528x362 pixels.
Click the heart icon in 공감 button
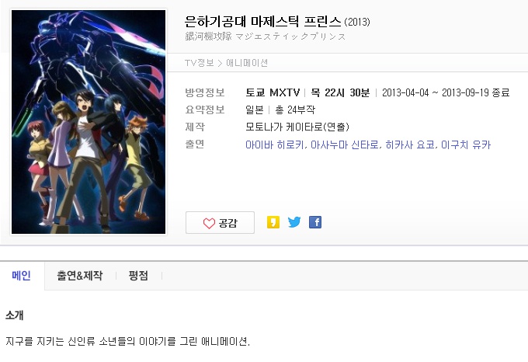[x=209, y=223]
